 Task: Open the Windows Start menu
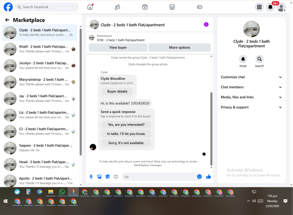(5, 201)
